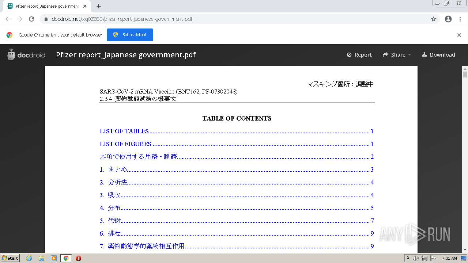This screenshot has width=468, height=263.
Task: Click the scrollbar down arrow
Action: click(x=465, y=249)
